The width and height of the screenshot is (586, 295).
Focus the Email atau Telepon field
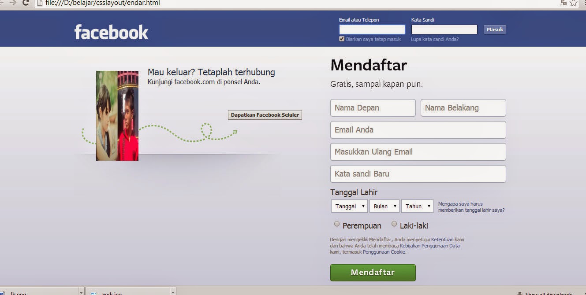372,29
